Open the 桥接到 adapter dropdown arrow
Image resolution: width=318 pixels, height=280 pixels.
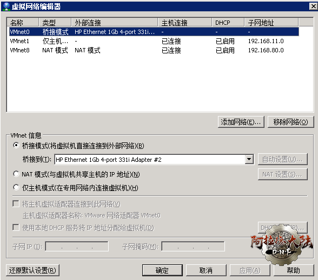249,160
